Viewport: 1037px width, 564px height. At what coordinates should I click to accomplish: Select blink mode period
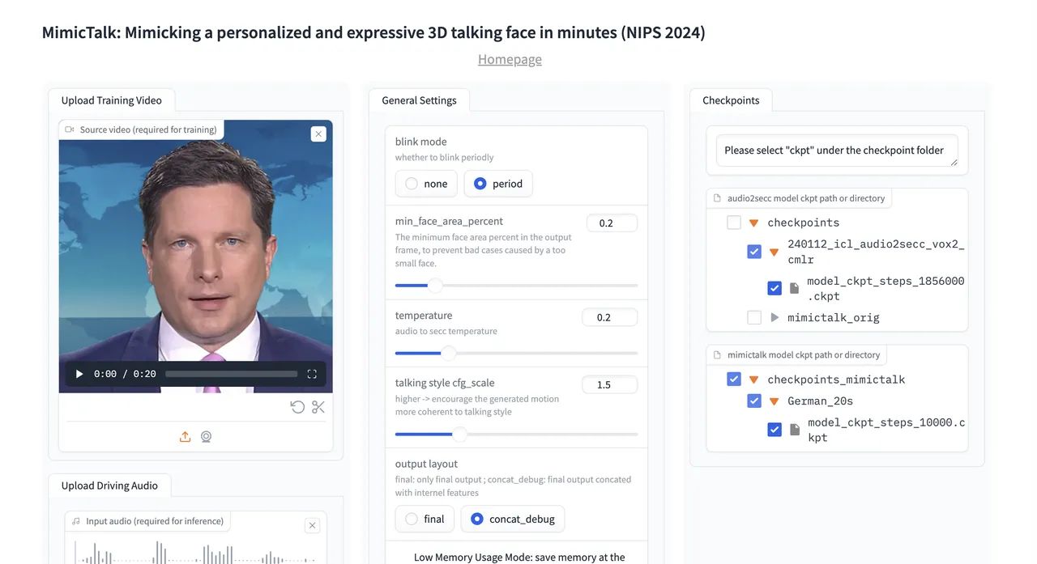(x=498, y=184)
